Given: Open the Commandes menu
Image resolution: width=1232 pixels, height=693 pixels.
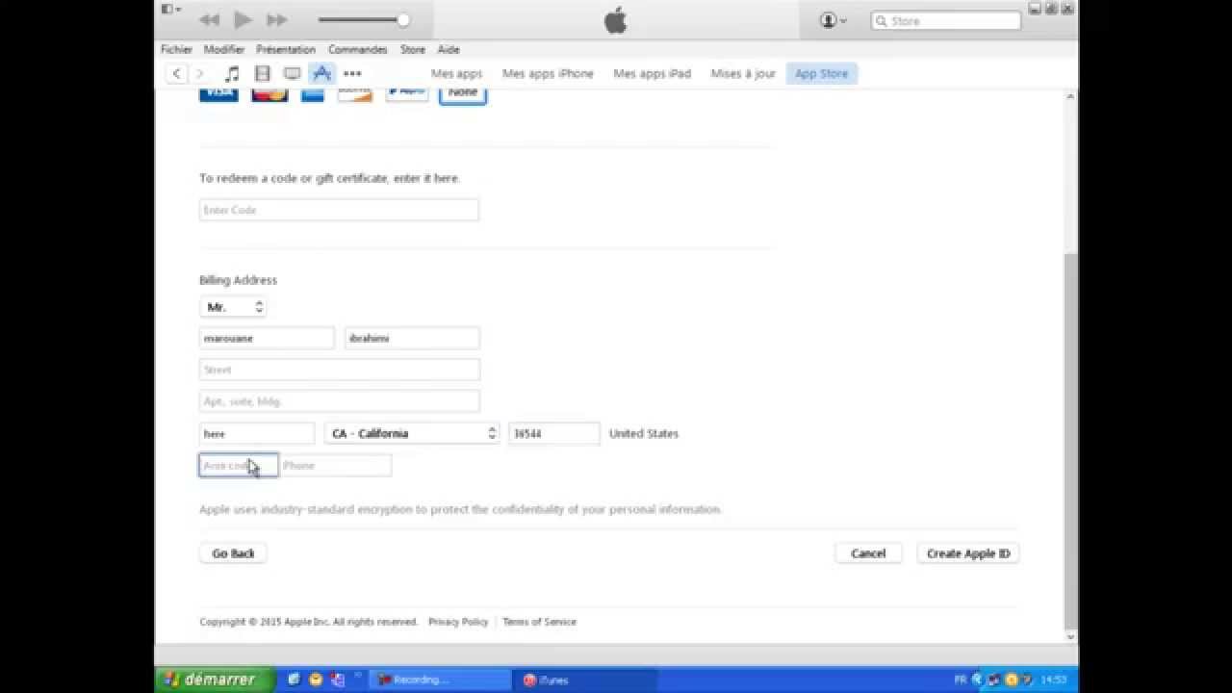Looking at the screenshot, I should tap(357, 49).
